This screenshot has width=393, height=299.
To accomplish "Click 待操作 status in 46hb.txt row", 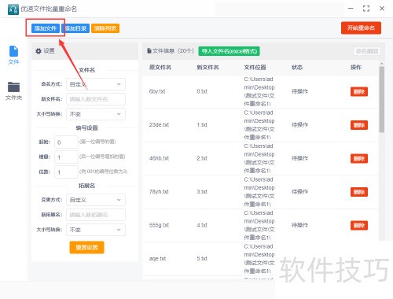I will [299, 158].
